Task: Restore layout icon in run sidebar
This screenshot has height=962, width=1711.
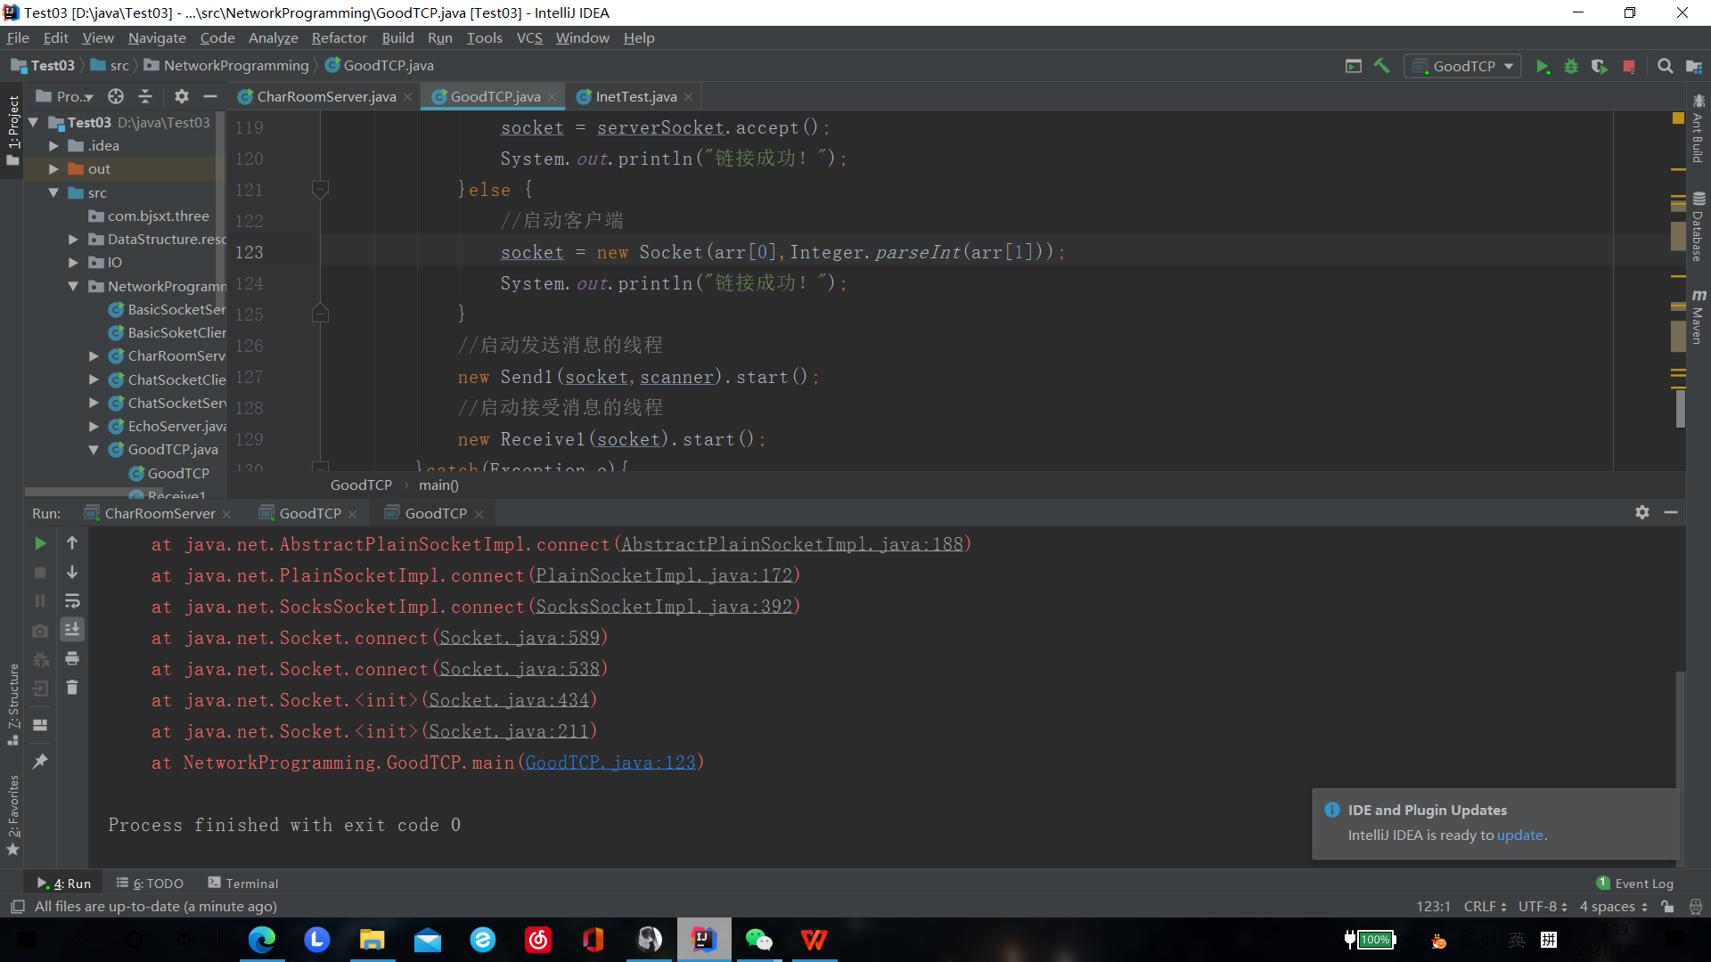Action: (x=40, y=725)
